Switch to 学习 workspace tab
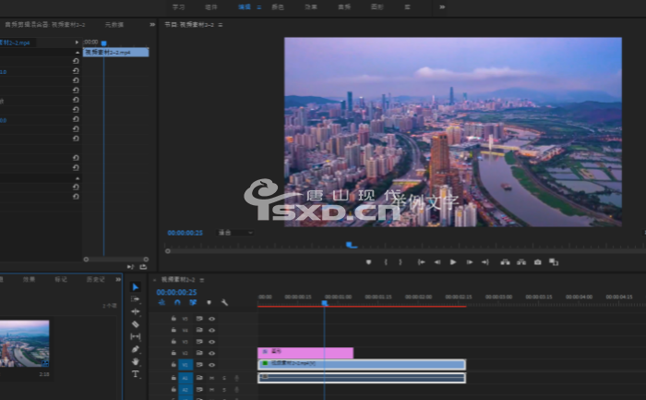This screenshot has height=400, width=646. pos(178,7)
